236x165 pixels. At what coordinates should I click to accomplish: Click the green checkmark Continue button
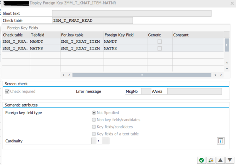(x=201, y=160)
